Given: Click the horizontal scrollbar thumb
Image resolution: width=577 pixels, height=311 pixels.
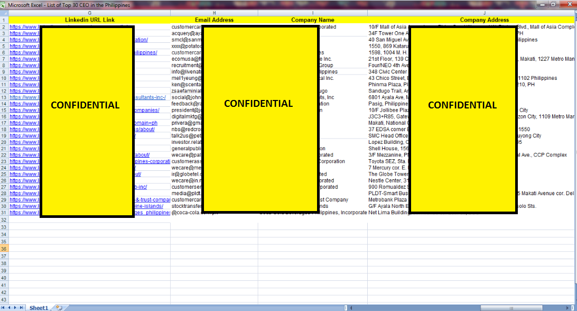Looking at the screenshot, I should (x=511, y=308).
